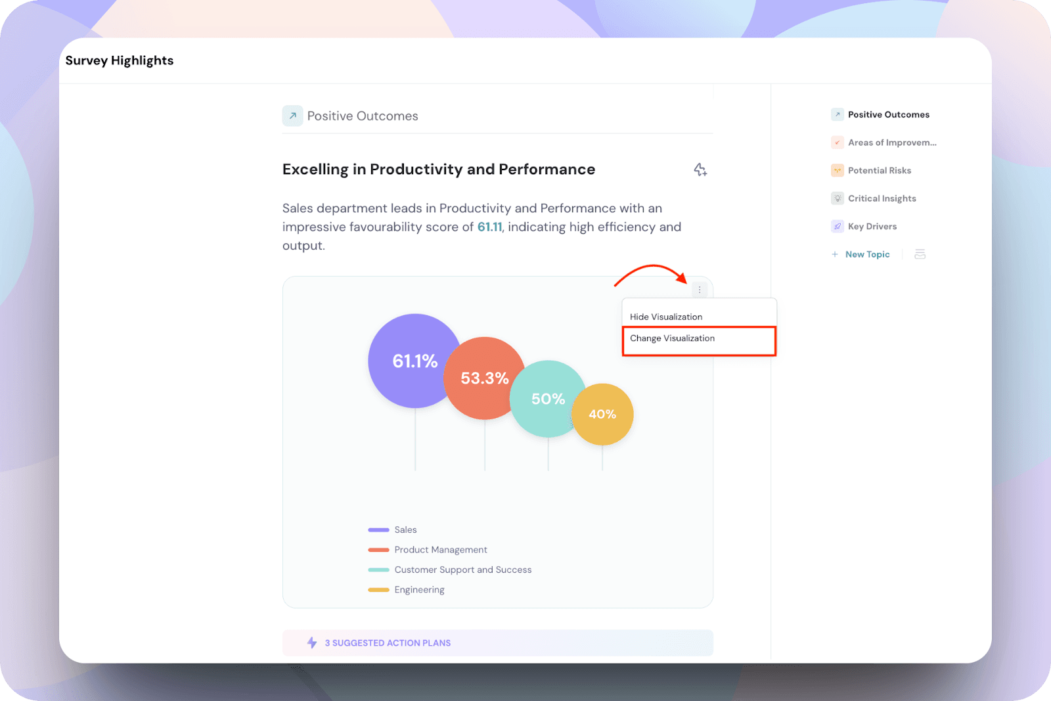Select Hide Visualization from the menu
Image resolution: width=1051 pixels, height=701 pixels.
point(666,317)
